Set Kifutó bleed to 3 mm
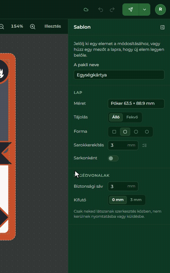Image resolution: width=170 pixels, height=273 pixels. coord(136,200)
